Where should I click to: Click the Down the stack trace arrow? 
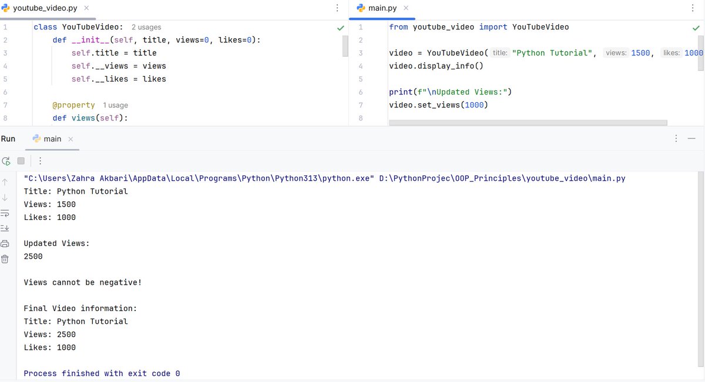5,197
